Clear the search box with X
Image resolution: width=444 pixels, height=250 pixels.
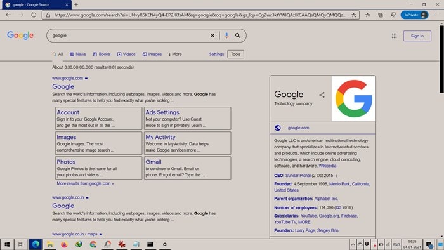coord(212,36)
